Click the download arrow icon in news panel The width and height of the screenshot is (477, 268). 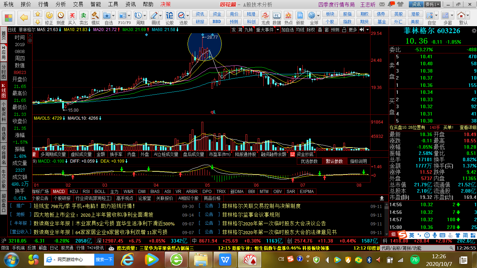[x=382, y=198]
